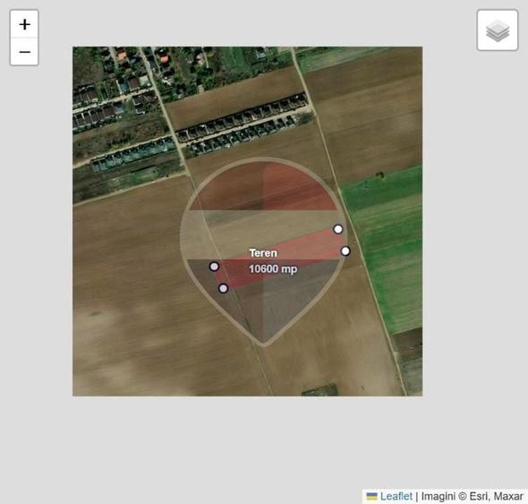
Task: Zoom in with the plus button
Action: (x=24, y=24)
